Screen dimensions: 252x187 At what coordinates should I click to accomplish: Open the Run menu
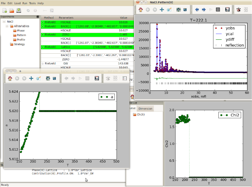tap(25, 3)
